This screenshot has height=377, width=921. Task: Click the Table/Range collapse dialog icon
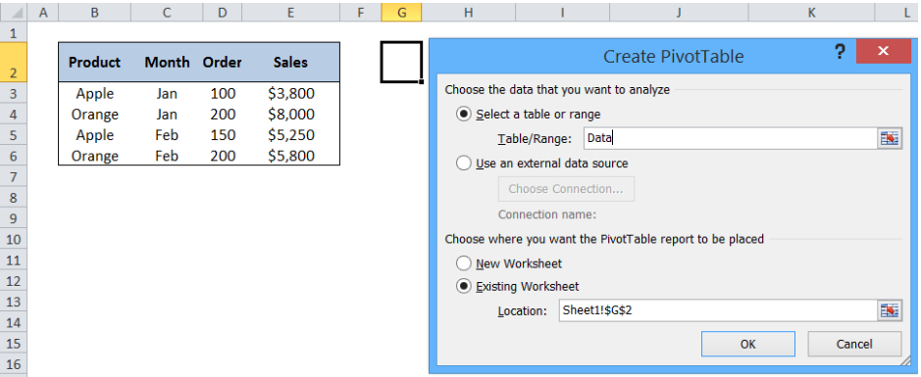[x=890, y=138]
